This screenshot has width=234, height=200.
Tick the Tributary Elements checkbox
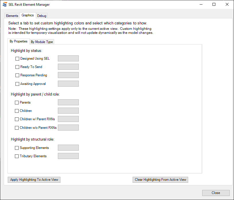pyautogui.click(x=17, y=156)
